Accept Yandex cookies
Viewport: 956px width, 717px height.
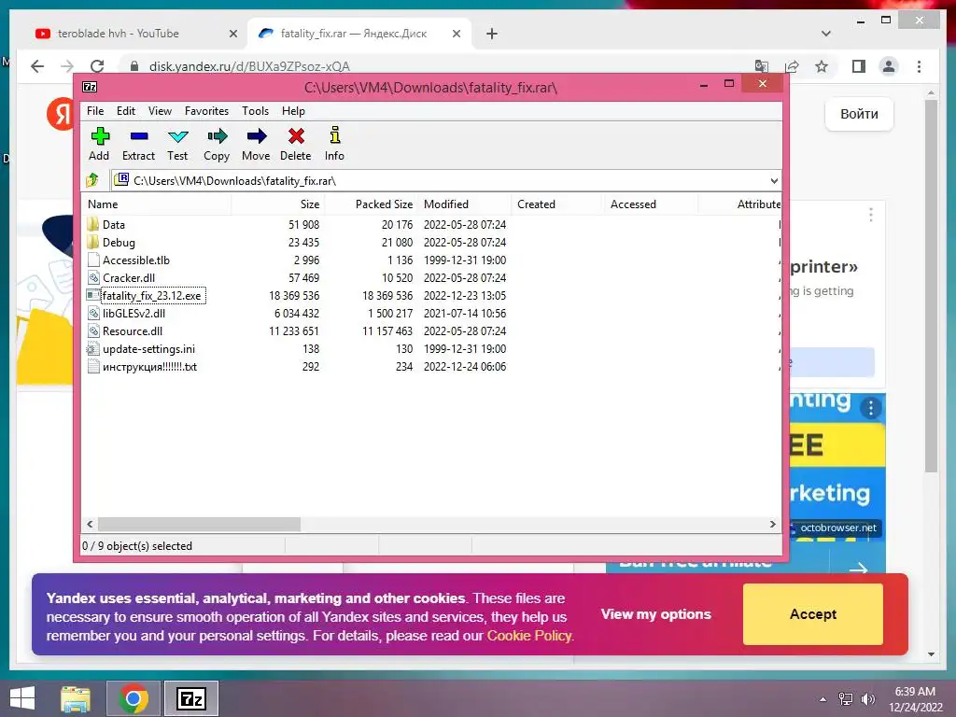[813, 614]
